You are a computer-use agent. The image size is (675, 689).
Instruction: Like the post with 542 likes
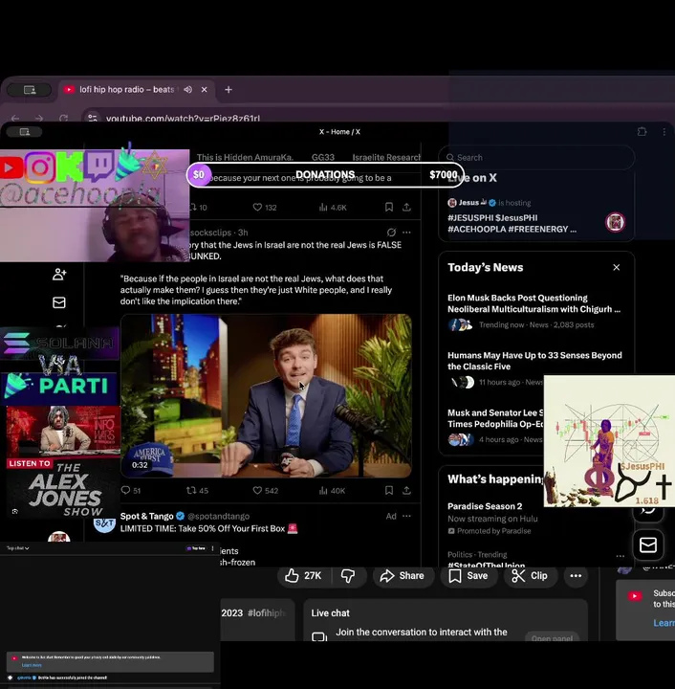click(x=266, y=490)
